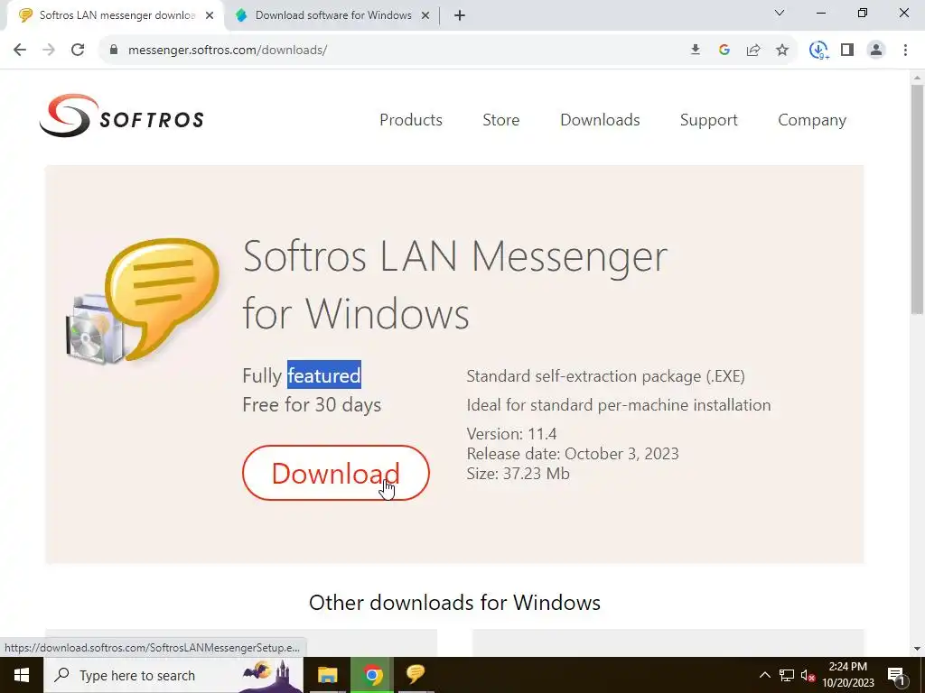Open the download manager extension icon
925x693 pixels.
(x=818, y=51)
